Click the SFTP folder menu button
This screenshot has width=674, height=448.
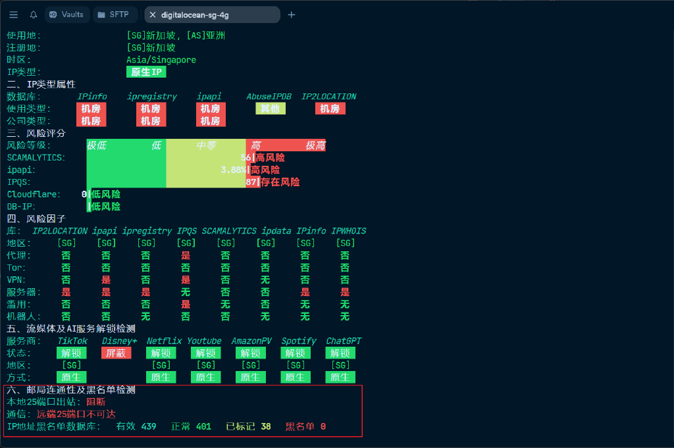pyautogui.click(x=115, y=14)
